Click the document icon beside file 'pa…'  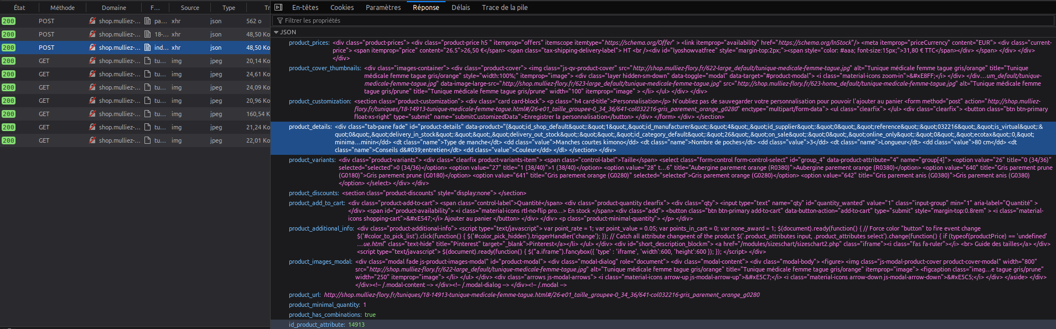pyautogui.click(x=148, y=21)
